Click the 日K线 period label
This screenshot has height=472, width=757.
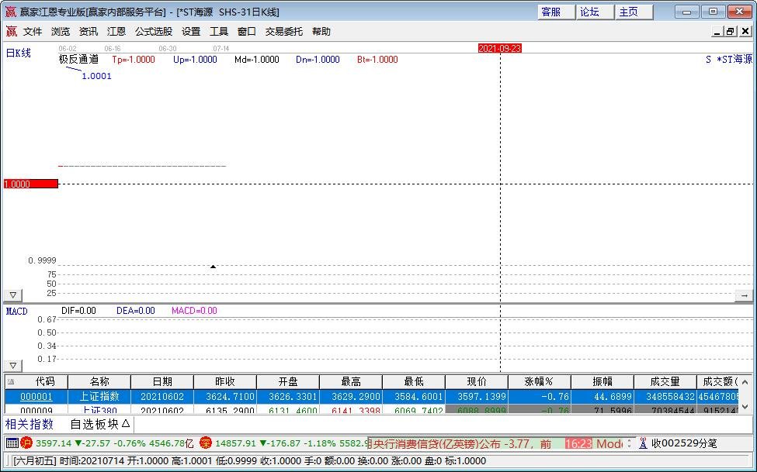tap(19, 53)
